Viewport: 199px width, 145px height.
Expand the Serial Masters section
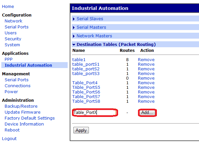coord(91,27)
